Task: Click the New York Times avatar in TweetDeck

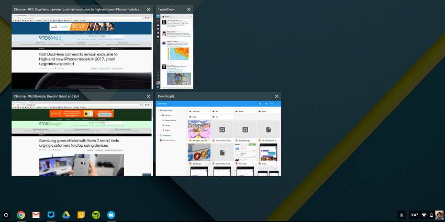Action: [x=164, y=22]
